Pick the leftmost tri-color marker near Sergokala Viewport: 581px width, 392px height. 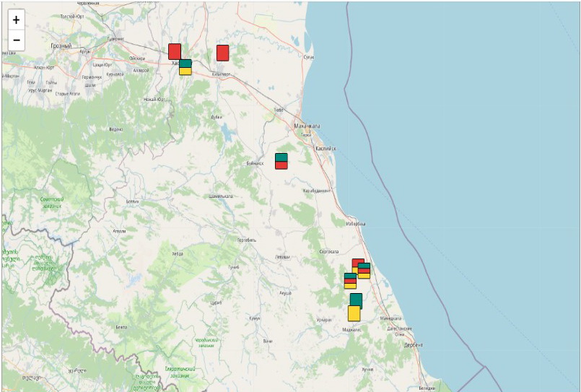pos(350,282)
